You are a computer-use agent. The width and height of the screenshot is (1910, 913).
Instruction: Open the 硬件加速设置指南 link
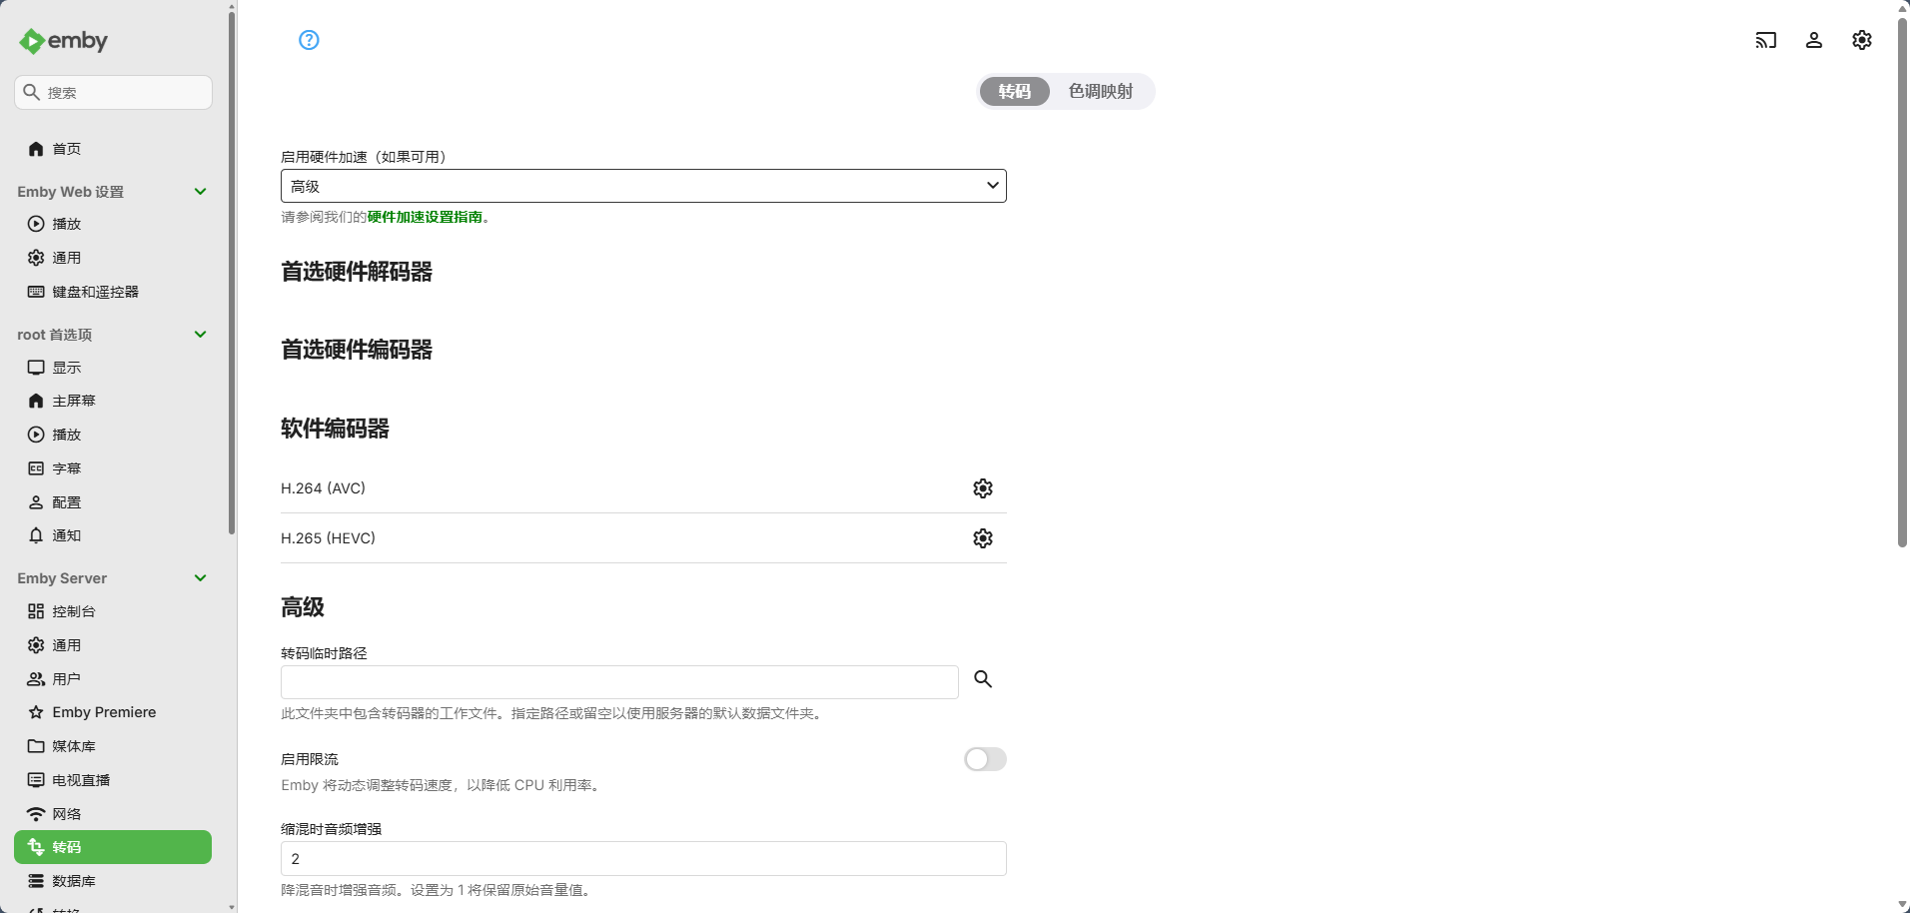[425, 217]
